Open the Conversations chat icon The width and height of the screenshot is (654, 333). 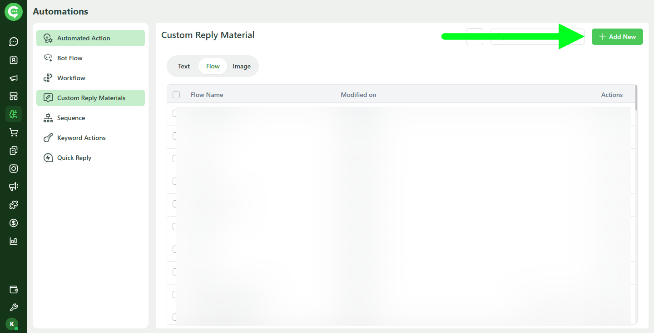point(14,42)
